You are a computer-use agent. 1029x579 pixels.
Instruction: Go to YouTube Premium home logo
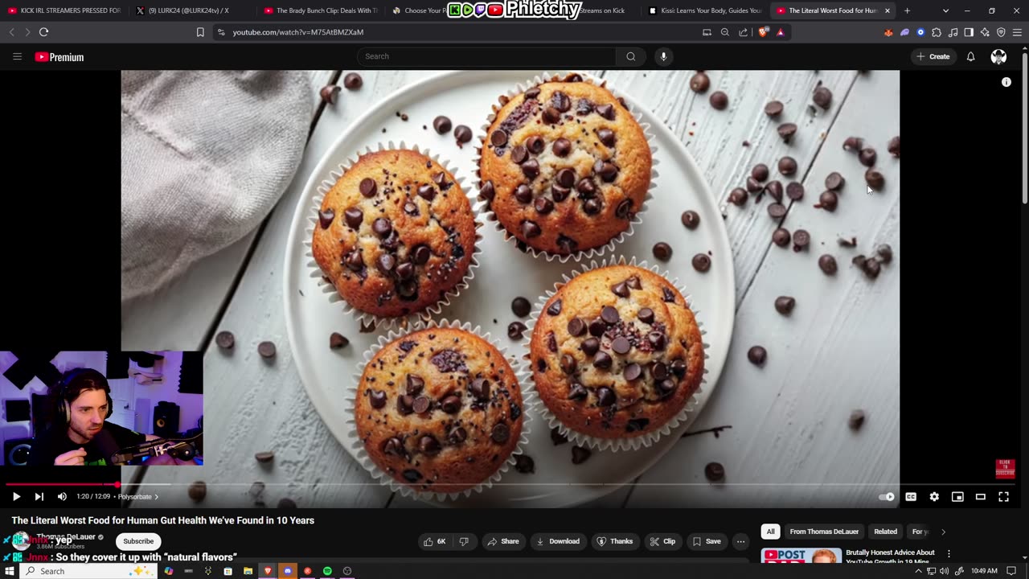tap(59, 57)
